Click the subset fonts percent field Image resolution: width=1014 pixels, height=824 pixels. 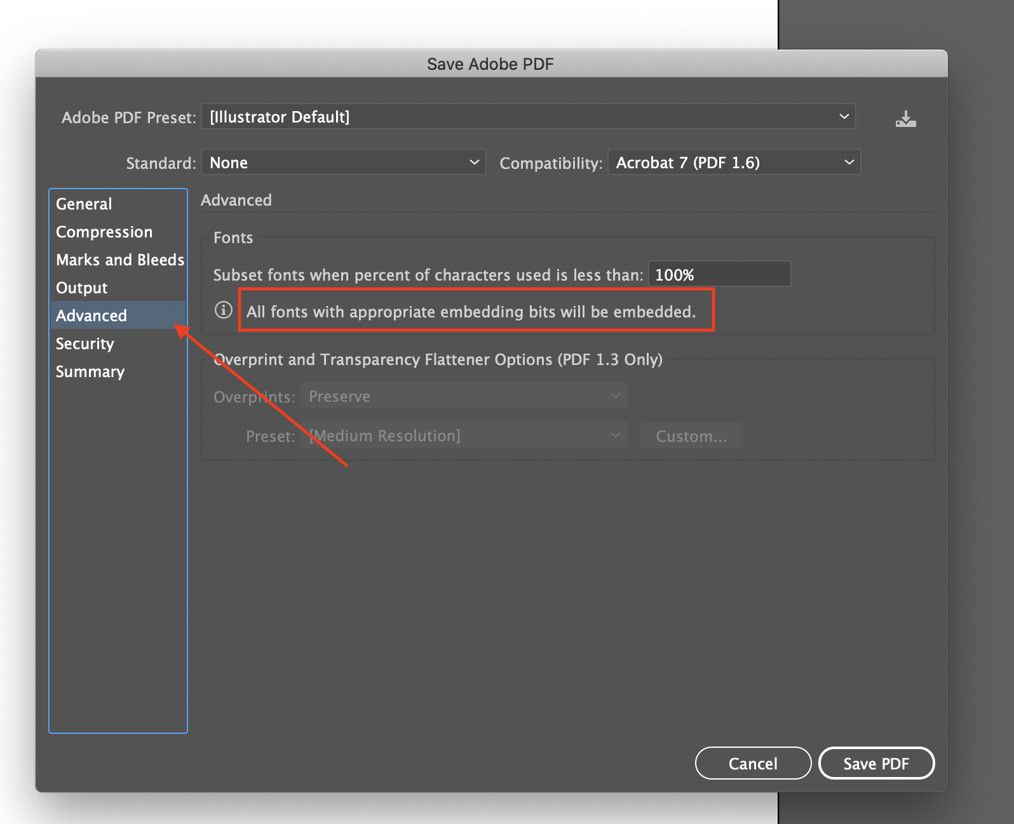coord(719,274)
